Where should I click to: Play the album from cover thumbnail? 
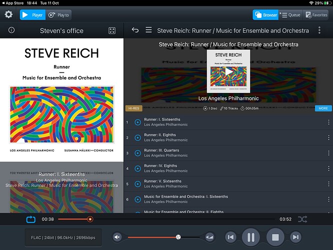point(228,71)
